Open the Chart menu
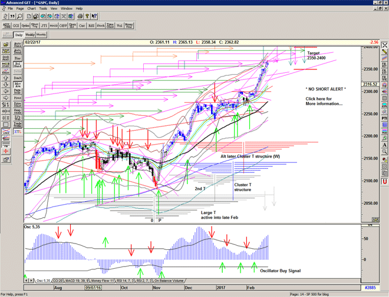 click(31, 9)
